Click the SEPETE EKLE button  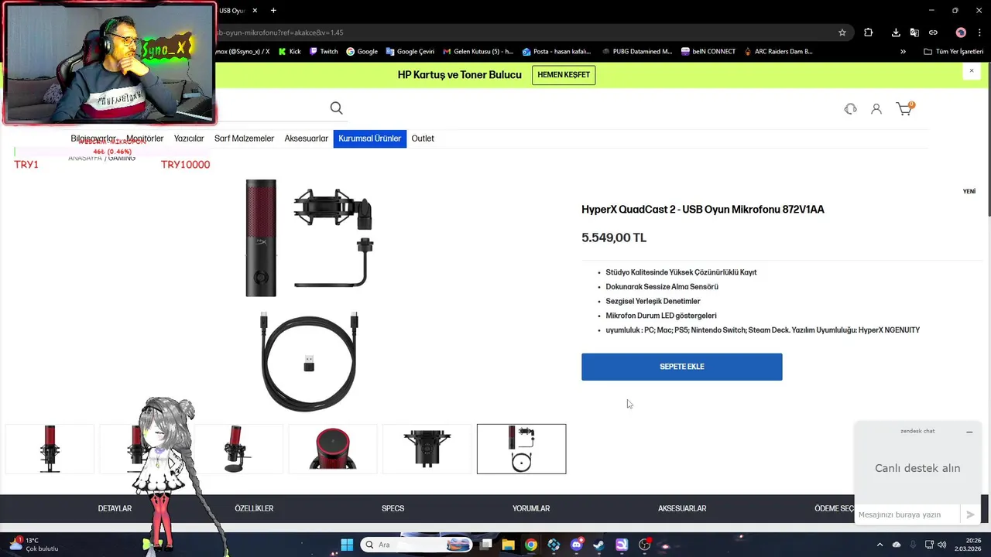pyautogui.click(x=681, y=367)
